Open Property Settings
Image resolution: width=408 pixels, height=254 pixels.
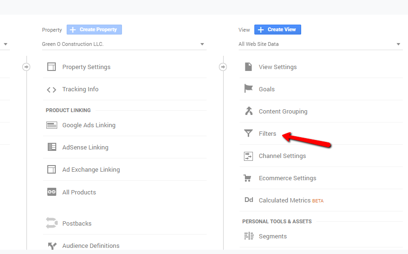coord(86,67)
